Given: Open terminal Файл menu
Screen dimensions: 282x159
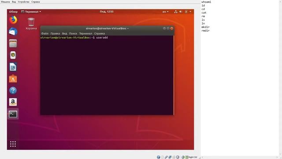Looking at the screenshot, I should pyautogui.click(x=45, y=34).
